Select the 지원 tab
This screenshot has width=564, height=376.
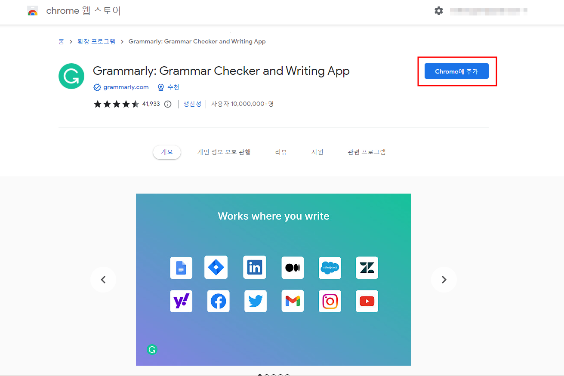(x=317, y=152)
